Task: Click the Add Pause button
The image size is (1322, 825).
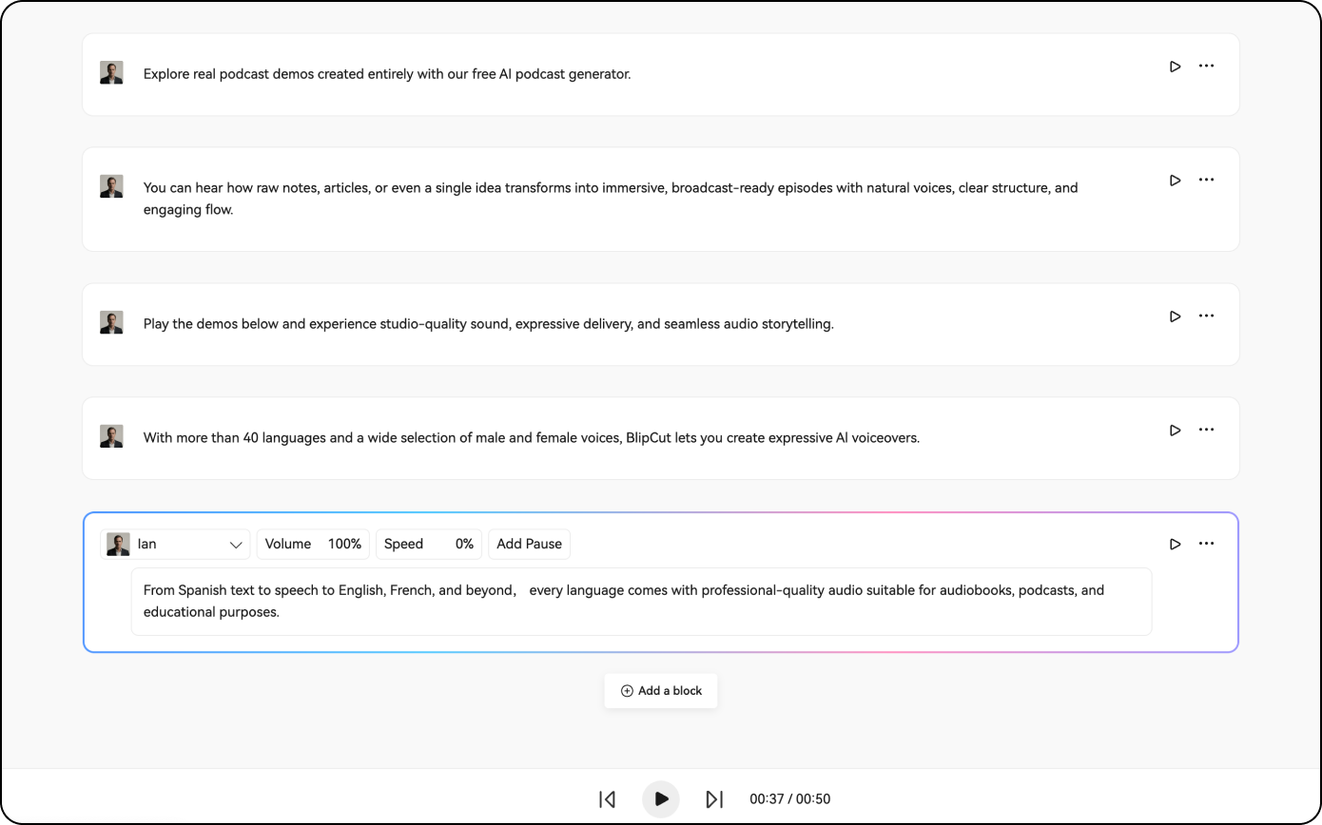Action: [529, 544]
